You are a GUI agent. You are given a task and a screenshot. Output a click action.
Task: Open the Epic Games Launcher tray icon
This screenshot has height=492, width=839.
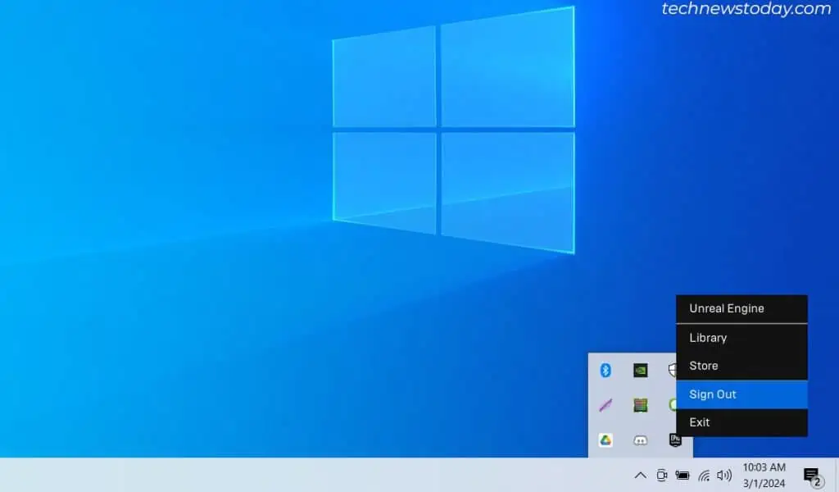(x=675, y=440)
